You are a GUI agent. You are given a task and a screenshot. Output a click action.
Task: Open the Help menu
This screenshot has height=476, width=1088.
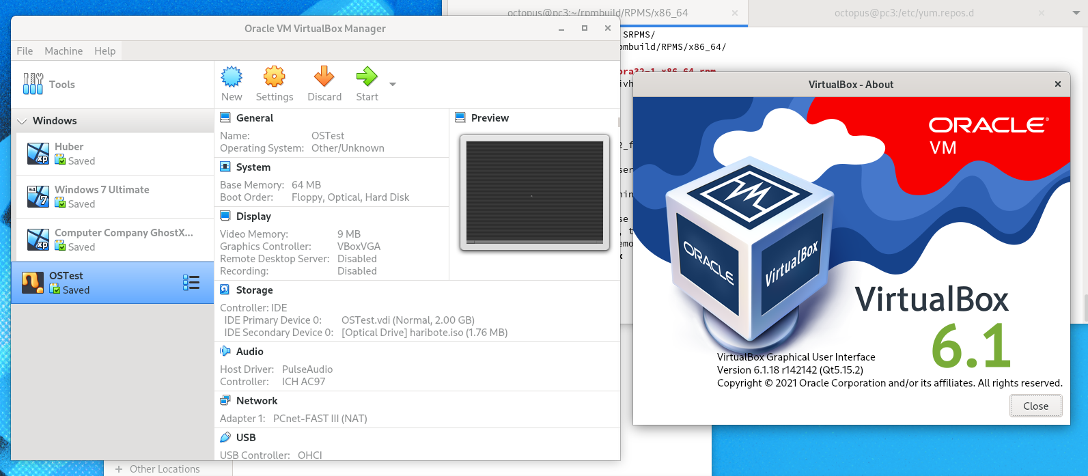click(105, 51)
